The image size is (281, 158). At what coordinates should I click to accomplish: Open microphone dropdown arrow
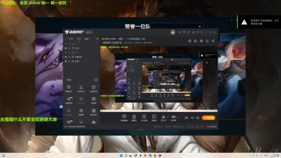[x=168, y=117]
